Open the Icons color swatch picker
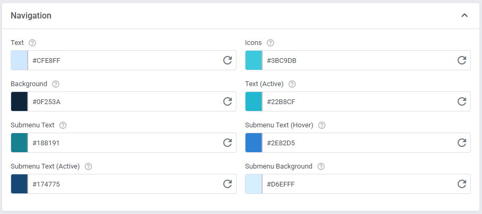Screen dimensions: 482x214 click(254, 60)
